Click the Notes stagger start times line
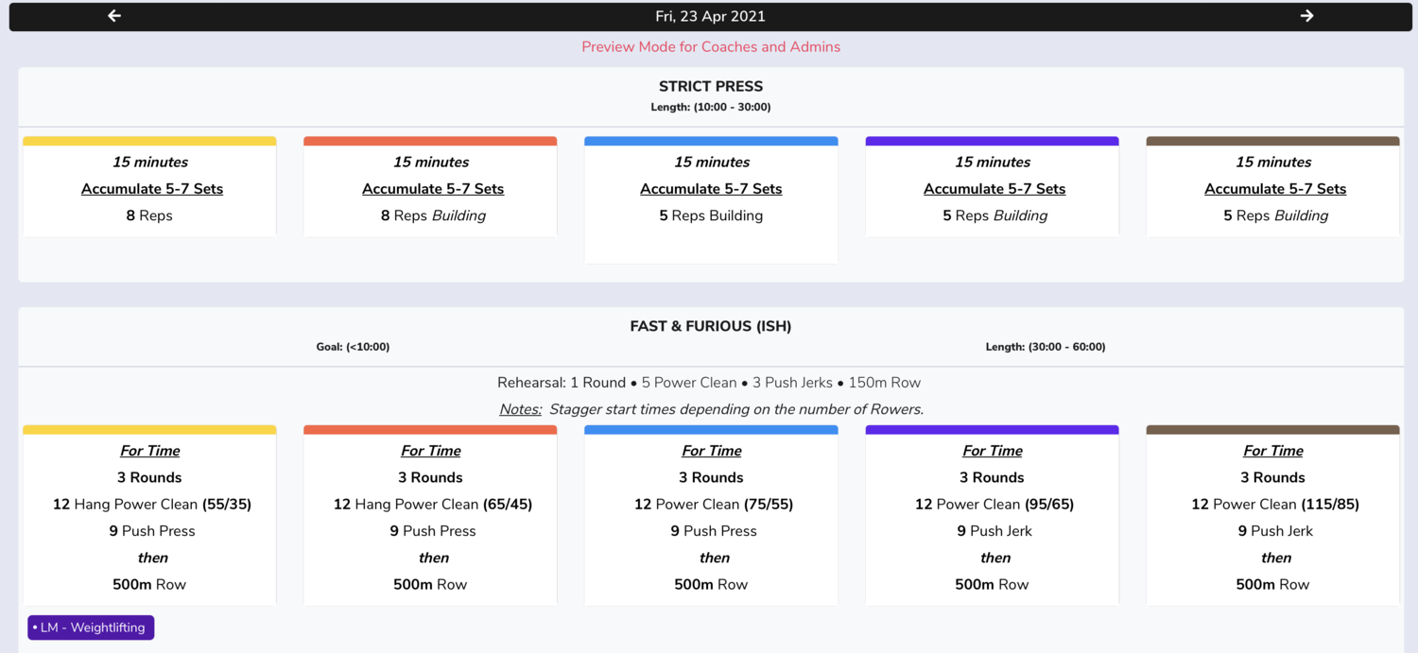Viewport: 1418px width, 653px height. pos(711,409)
